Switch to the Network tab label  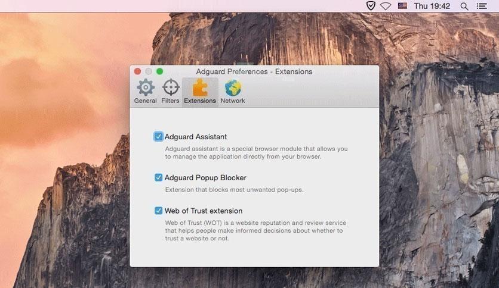233,101
